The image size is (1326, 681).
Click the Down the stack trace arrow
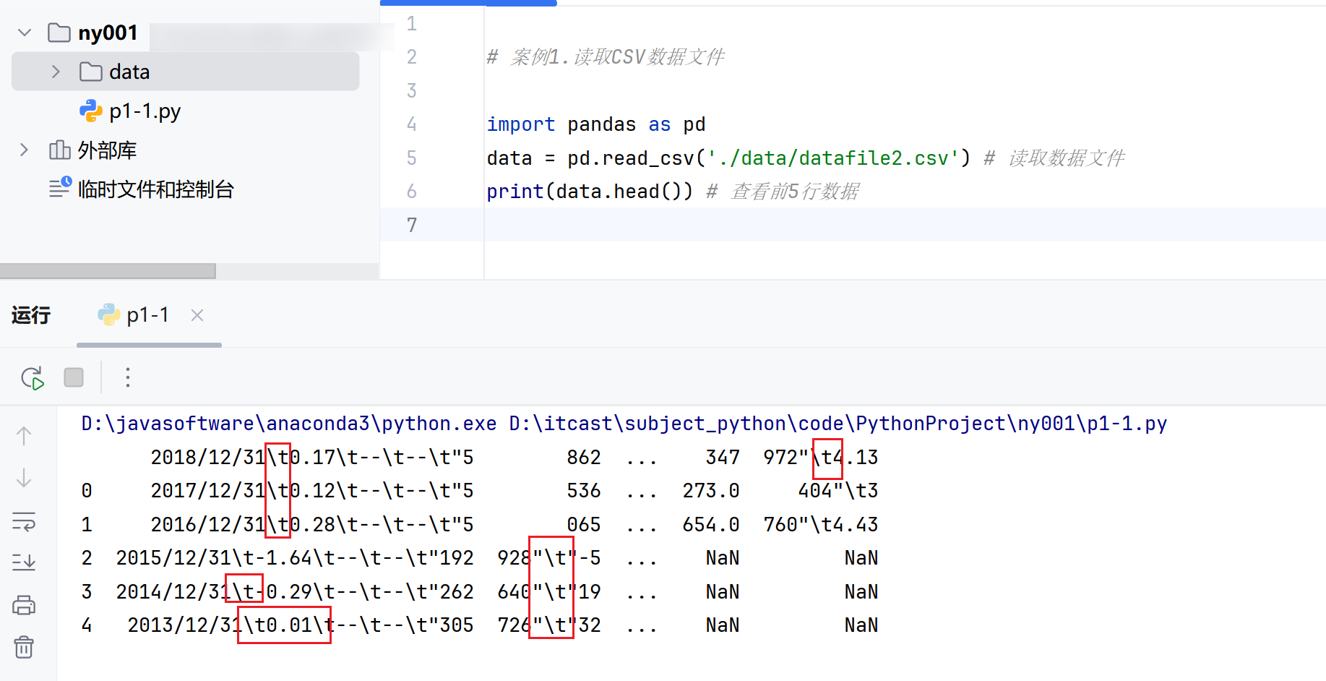(x=24, y=478)
